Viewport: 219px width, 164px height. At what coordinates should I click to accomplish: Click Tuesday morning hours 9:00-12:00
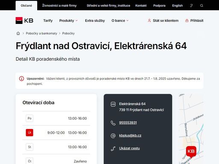56,133
